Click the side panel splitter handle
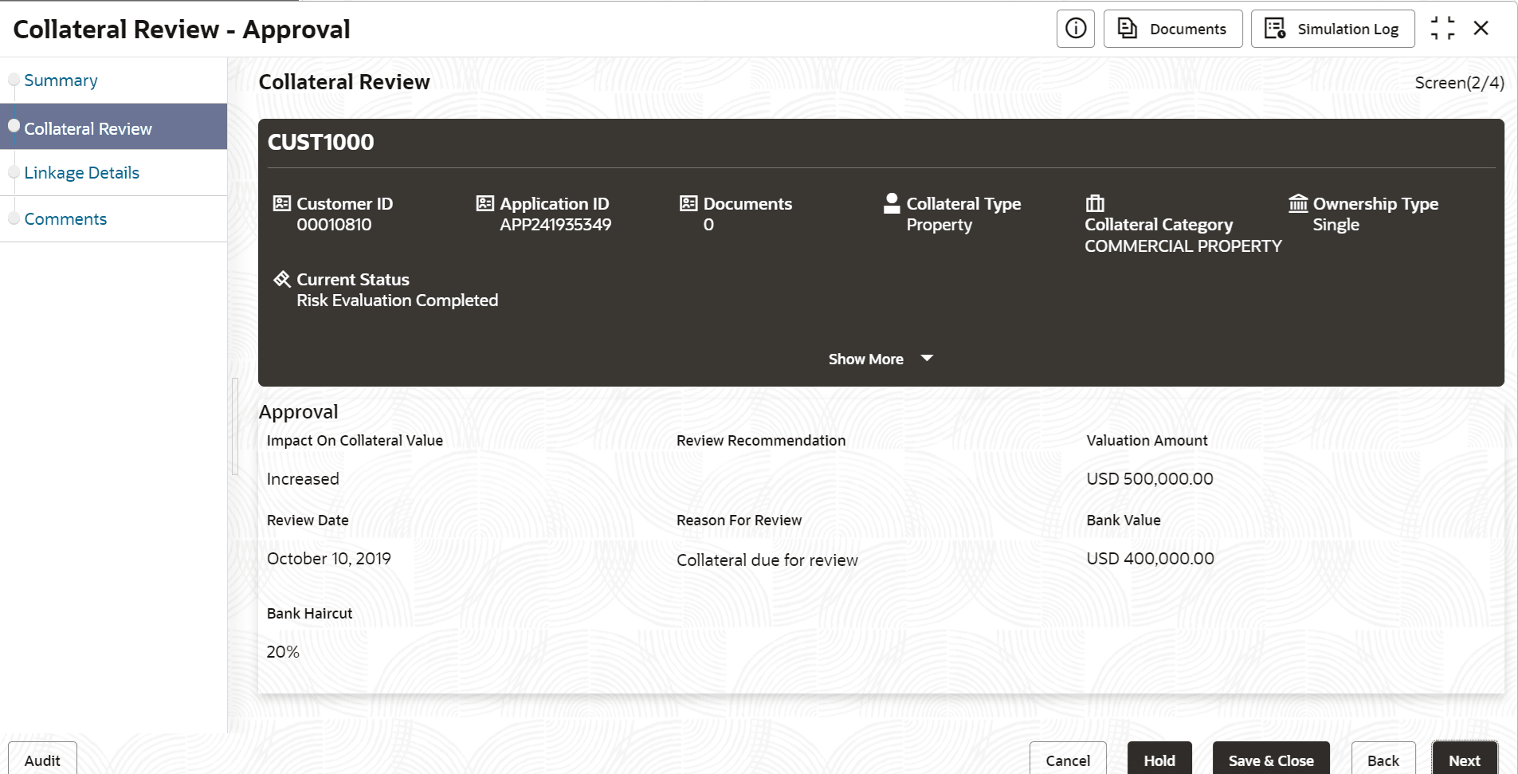This screenshot has width=1518, height=774. [x=235, y=426]
